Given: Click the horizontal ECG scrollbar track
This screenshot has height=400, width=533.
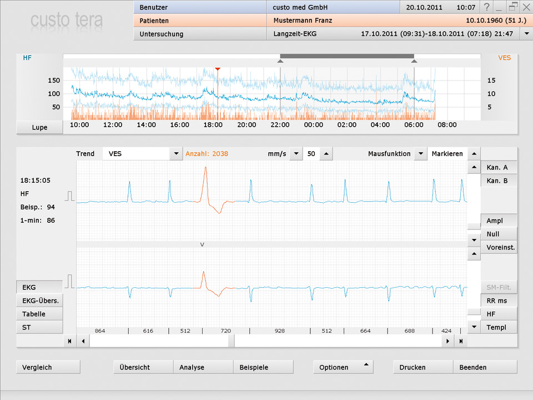Looking at the screenshot, I should [x=333, y=341].
